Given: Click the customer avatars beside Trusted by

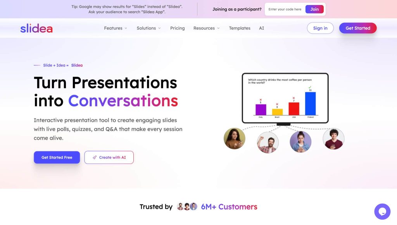Looking at the screenshot, I should tap(187, 206).
